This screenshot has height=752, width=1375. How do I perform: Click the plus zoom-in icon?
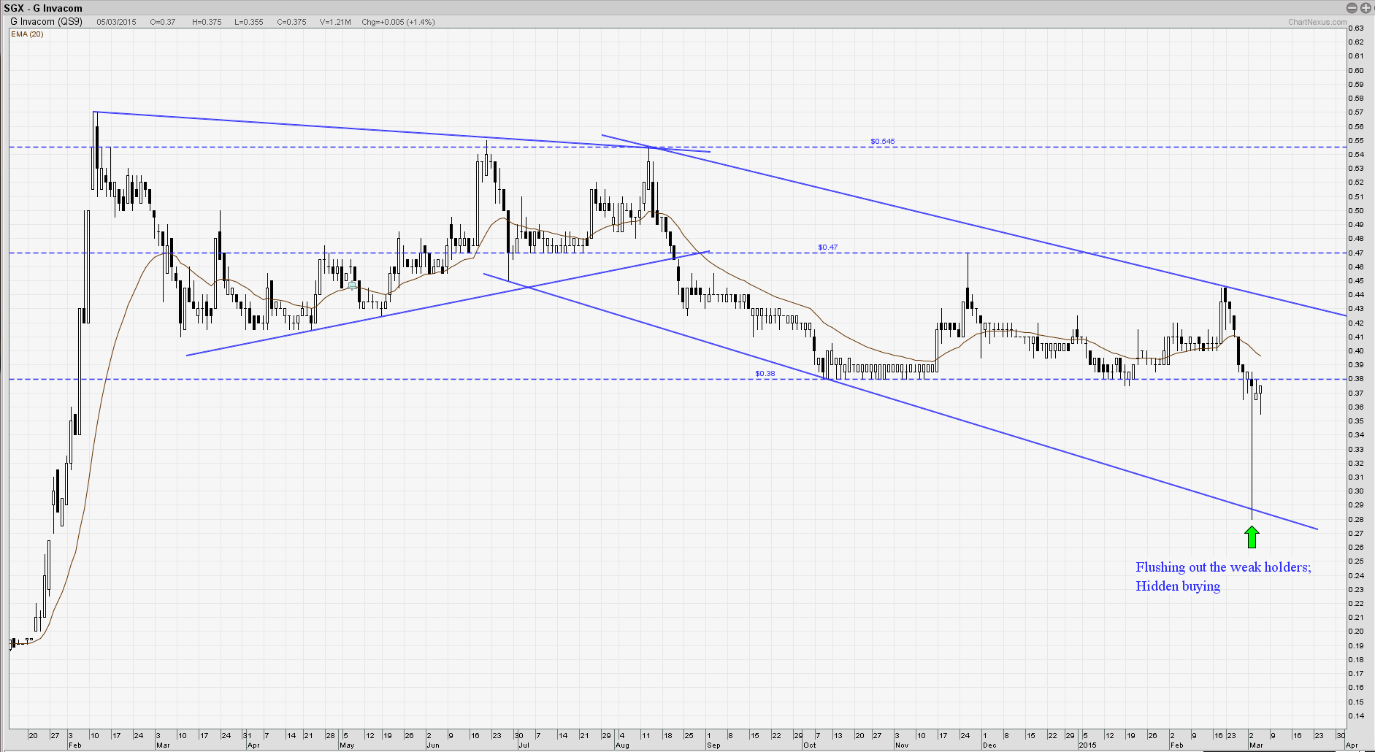pyautogui.click(x=1365, y=8)
